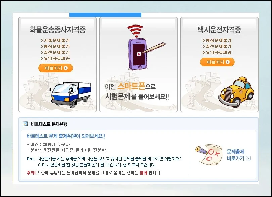Click arrow box next to 문제출제 바로가기
The image size is (272, 197).
(x=248, y=158)
